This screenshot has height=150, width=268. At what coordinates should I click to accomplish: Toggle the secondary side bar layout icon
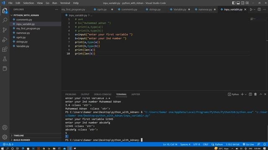pos(242,3)
